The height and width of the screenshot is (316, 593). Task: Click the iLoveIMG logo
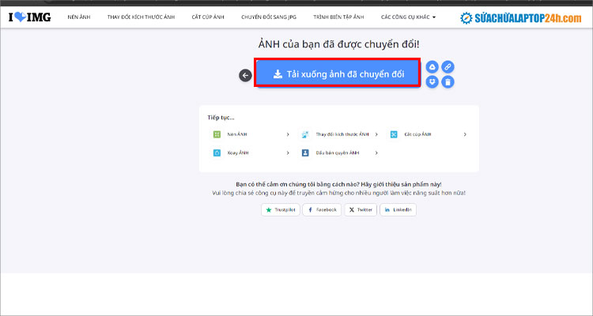coord(29,16)
